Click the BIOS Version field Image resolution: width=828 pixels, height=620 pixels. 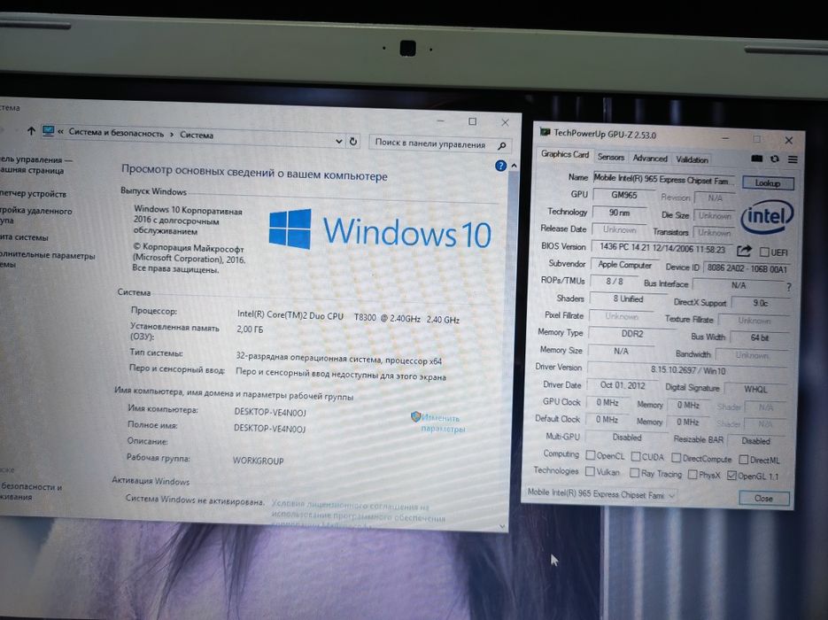tap(662, 248)
